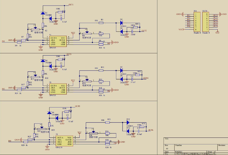Select the C4 capacitor symbol
This screenshot has width=228, height=155.
point(132,79)
